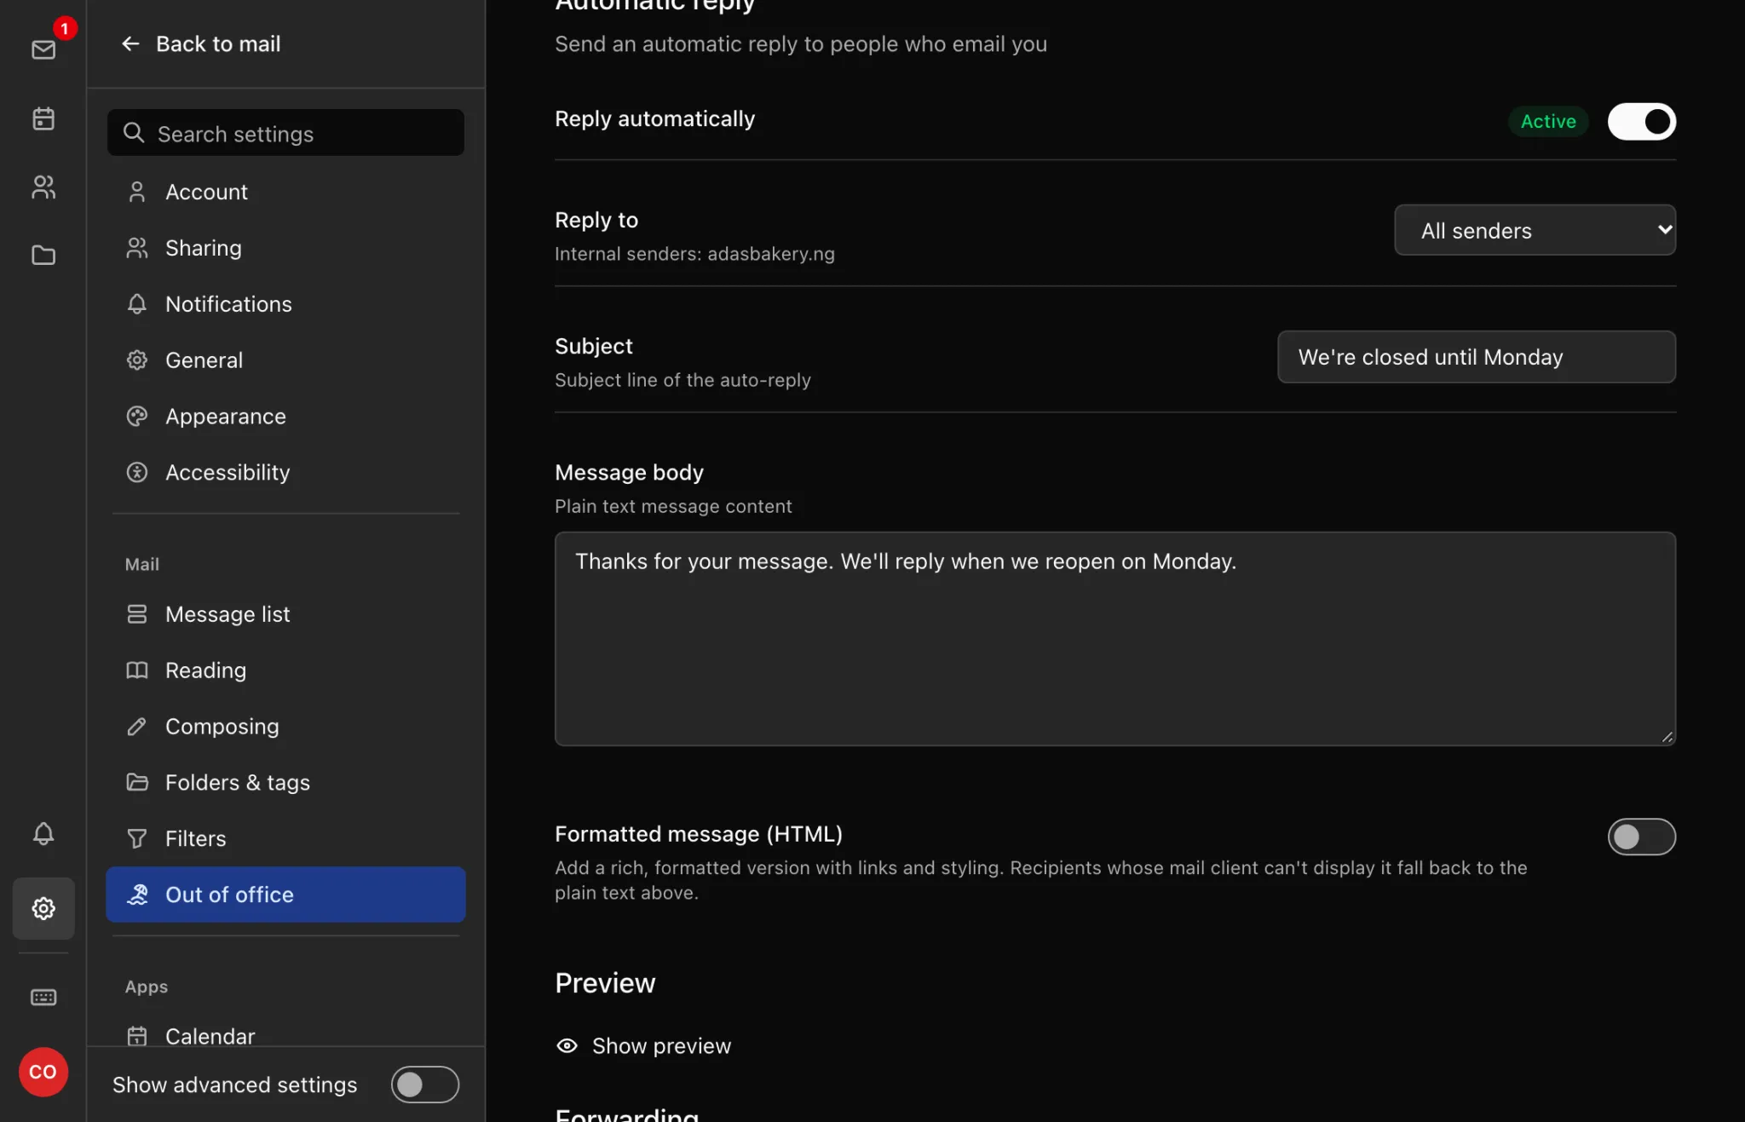Click Show preview link
Image resolution: width=1745 pixels, height=1122 pixels.
pyautogui.click(x=643, y=1046)
